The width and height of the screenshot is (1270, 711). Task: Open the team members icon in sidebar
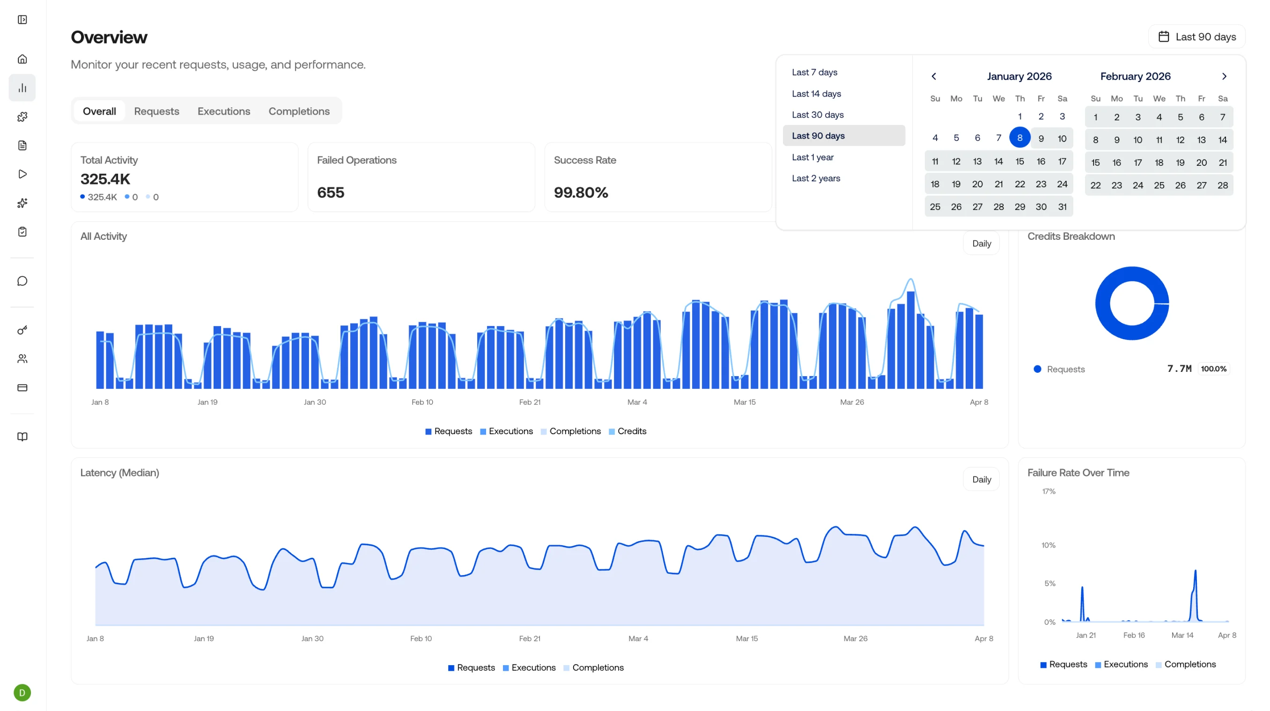[22, 359]
